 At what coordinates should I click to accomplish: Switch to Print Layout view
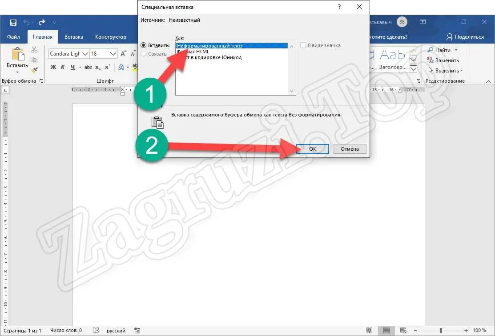coord(386,330)
